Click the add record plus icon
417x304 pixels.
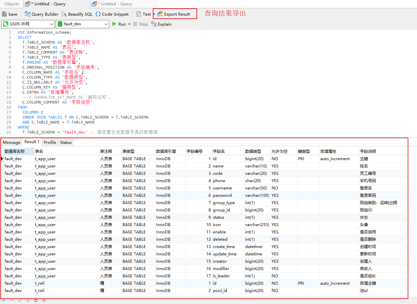(x=4, y=300)
